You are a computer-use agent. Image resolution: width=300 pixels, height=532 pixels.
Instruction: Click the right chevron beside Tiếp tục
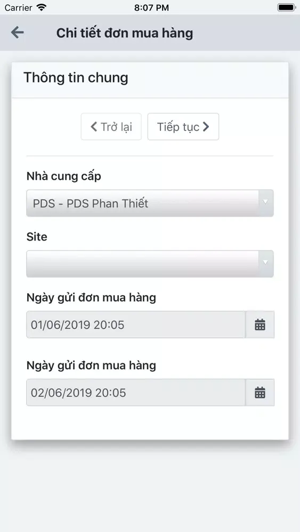(206, 127)
